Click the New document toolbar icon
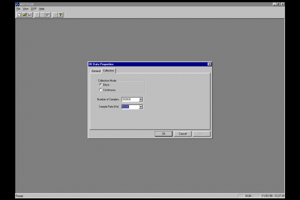 pyautogui.click(x=19, y=15)
